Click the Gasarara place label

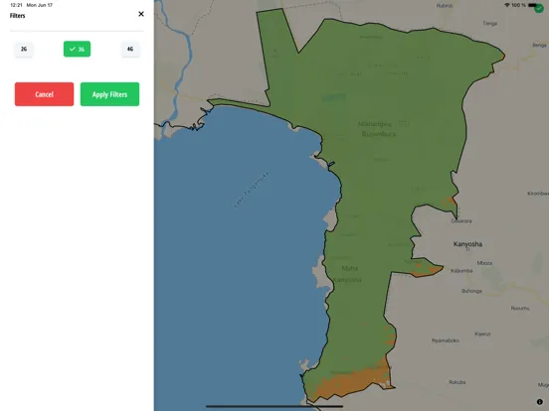pos(461,220)
